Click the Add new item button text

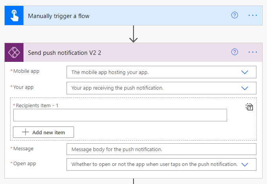point(49,132)
